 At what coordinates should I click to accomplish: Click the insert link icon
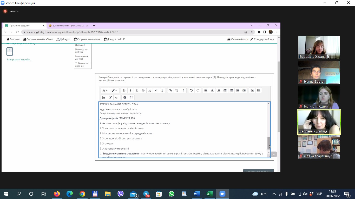click(x=170, y=90)
